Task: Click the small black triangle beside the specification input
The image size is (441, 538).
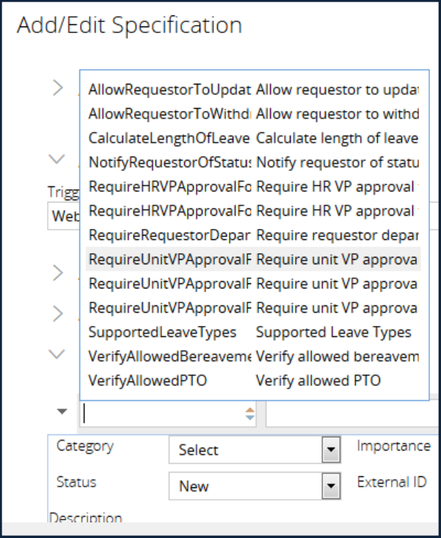Action: [x=62, y=411]
